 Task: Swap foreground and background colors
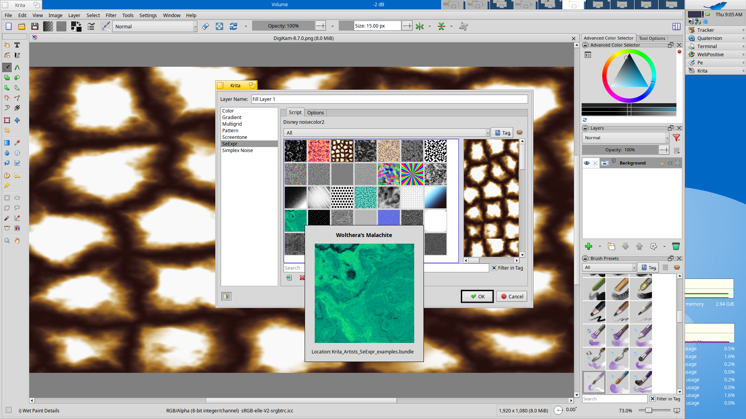tap(79, 24)
